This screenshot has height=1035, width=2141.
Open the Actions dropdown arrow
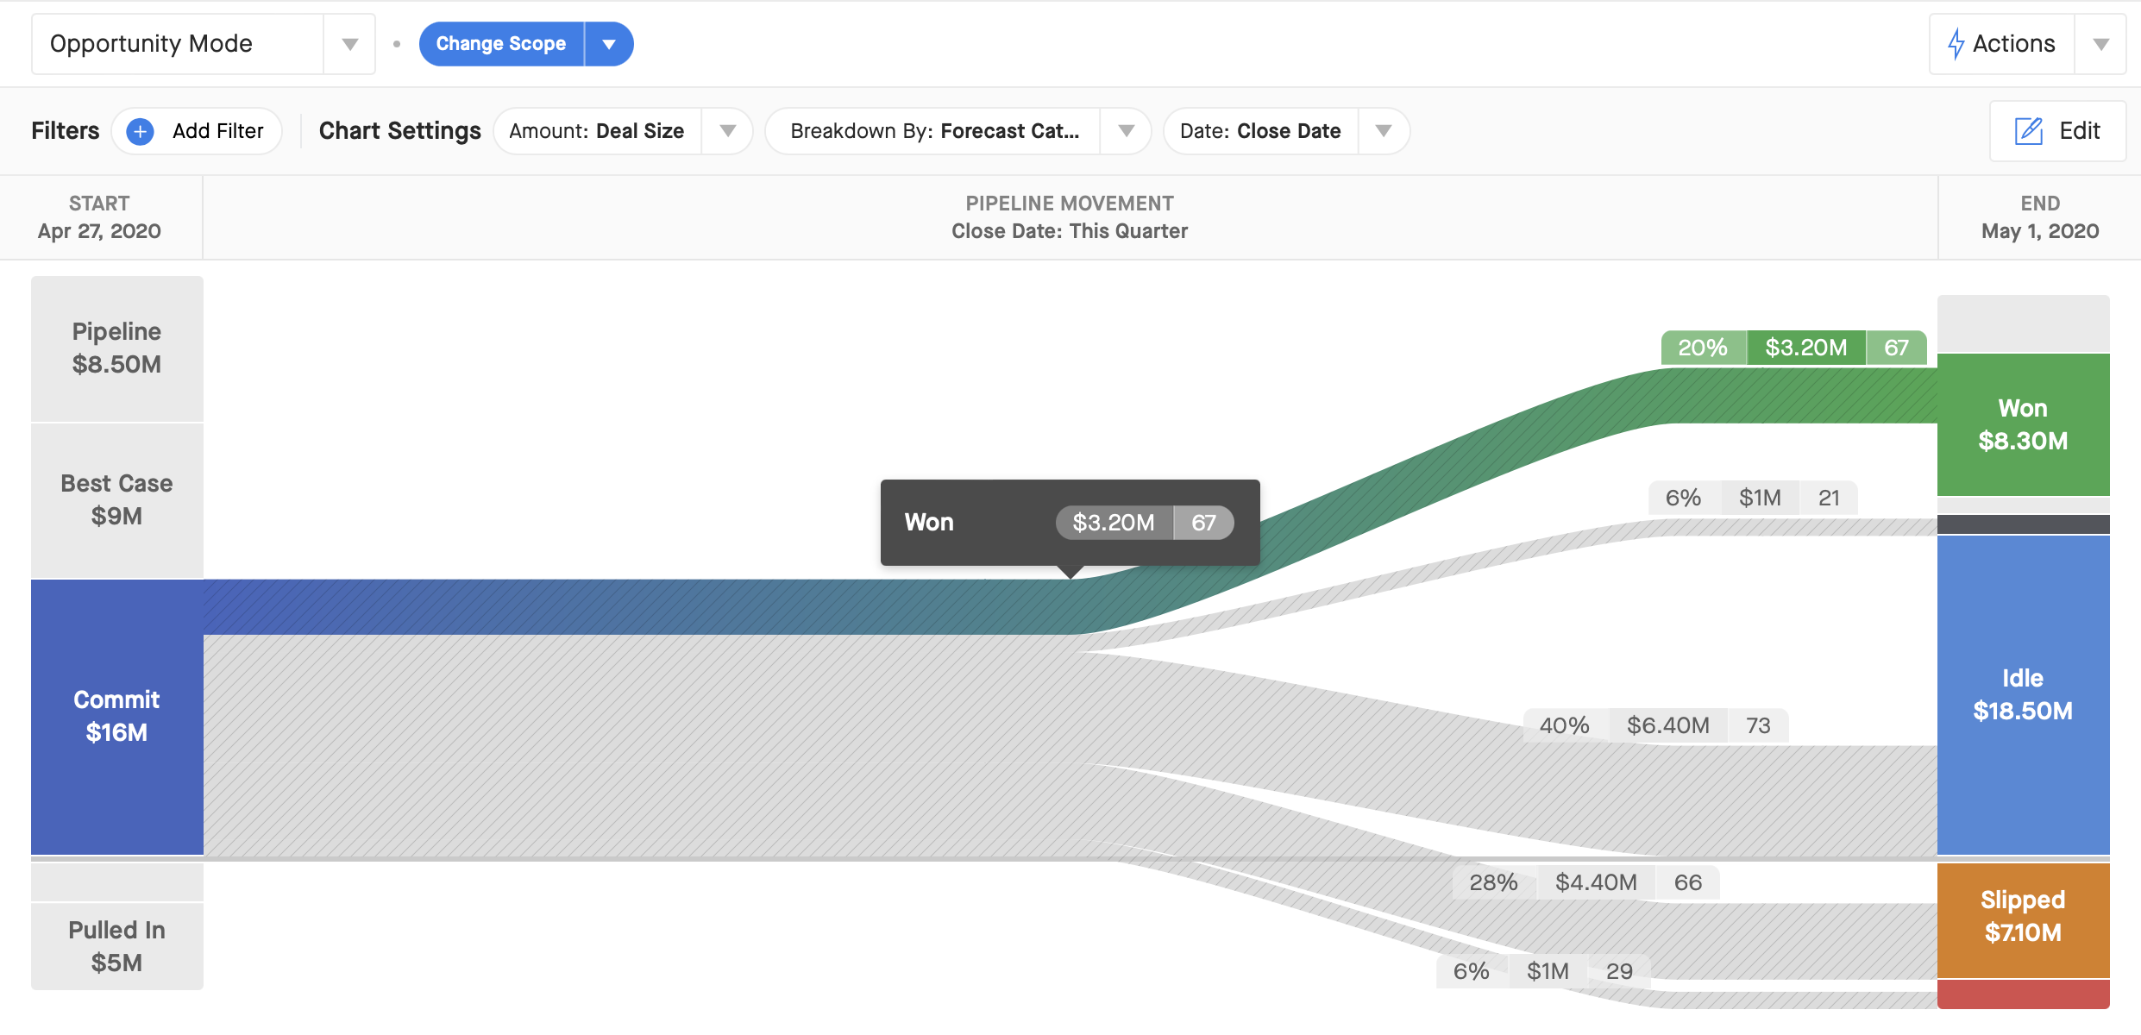tap(2101, 44)
